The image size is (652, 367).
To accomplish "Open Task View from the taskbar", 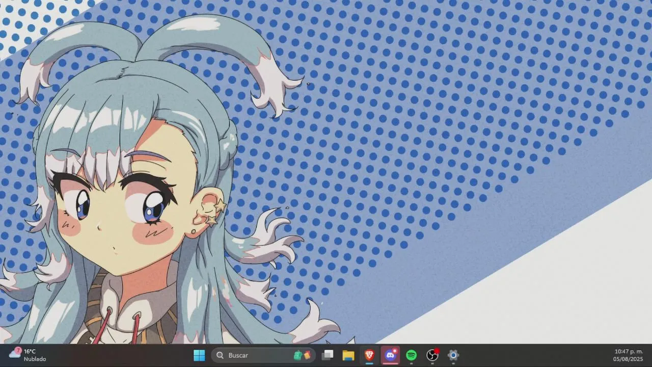I will pos(328,355).
